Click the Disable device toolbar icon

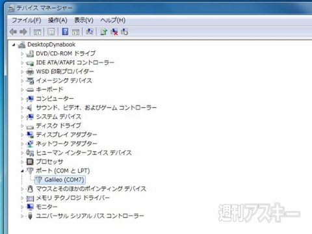pyautogui.click(x=125, y=32)
